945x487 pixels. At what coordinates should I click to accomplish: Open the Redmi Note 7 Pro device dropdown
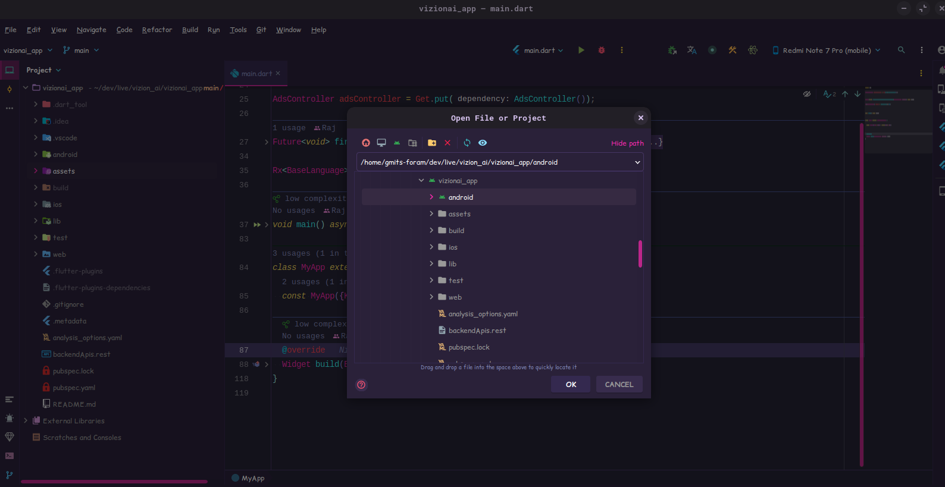826,51
